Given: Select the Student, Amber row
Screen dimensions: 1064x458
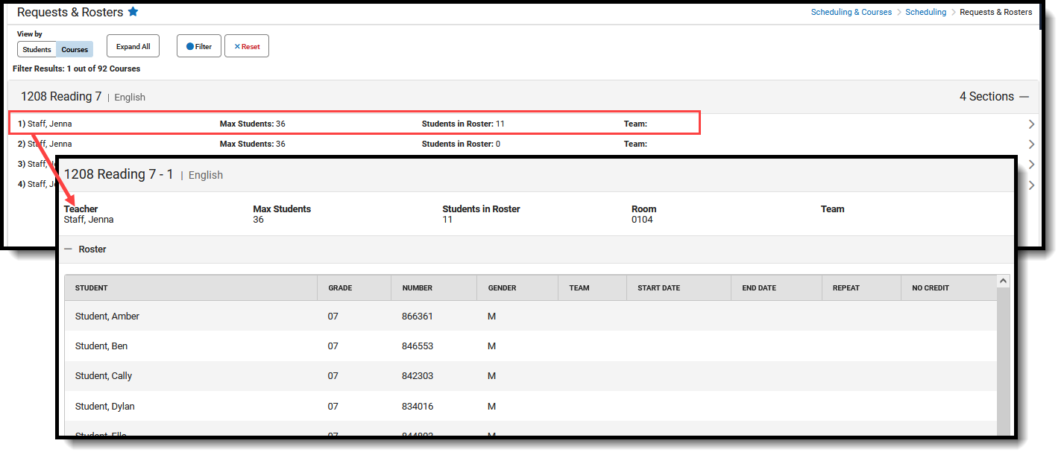Looking at the screenshot, I should (530, 317).
